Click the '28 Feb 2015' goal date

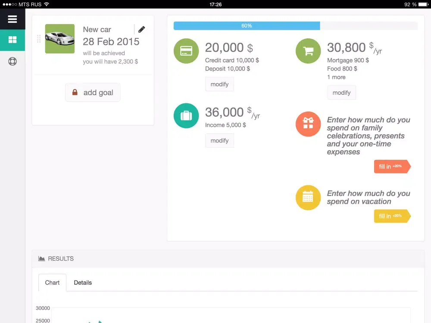(x=111, y=41)
